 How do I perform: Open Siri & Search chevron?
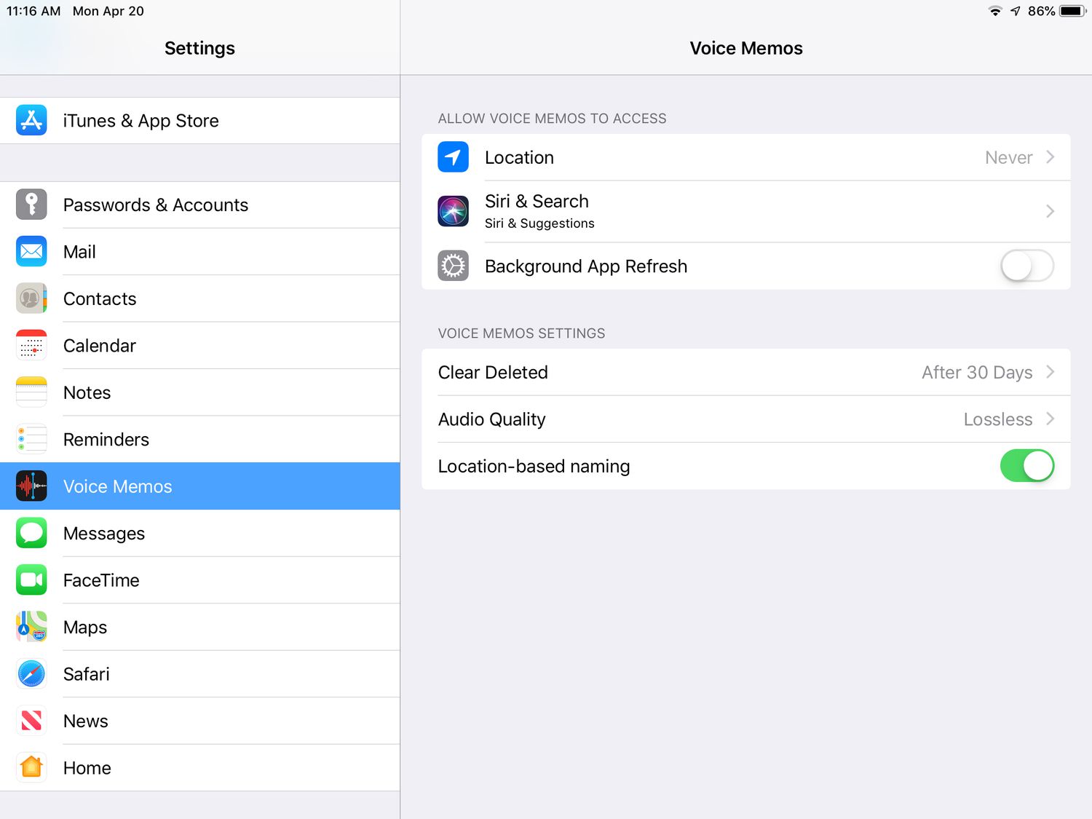[1050, 211]
